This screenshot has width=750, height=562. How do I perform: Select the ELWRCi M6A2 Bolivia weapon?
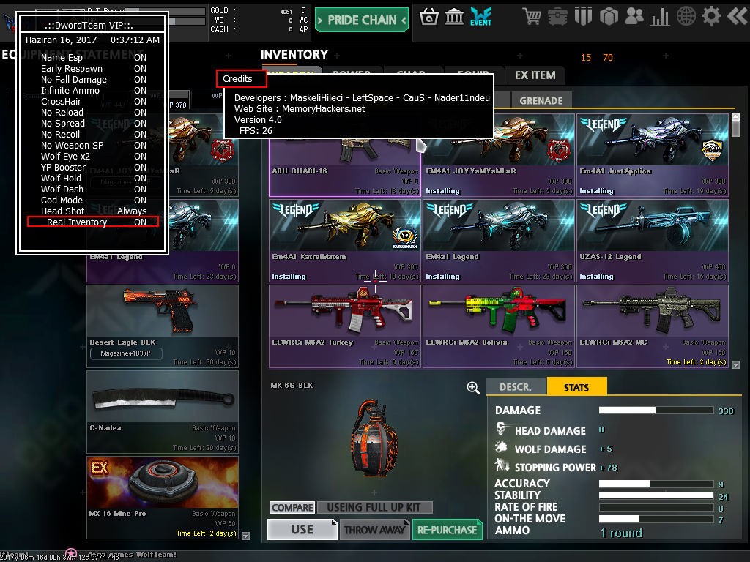(499, 326)
